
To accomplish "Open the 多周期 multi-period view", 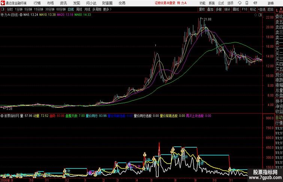I will click(97, 9).
